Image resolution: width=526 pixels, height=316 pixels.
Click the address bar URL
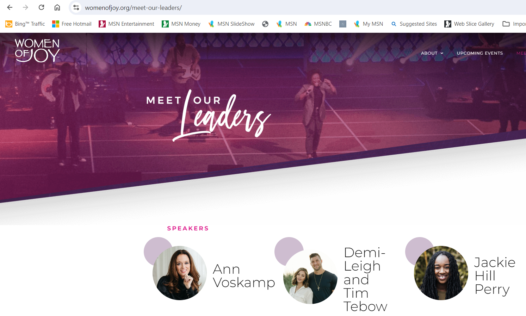click(x=134, y=8)
